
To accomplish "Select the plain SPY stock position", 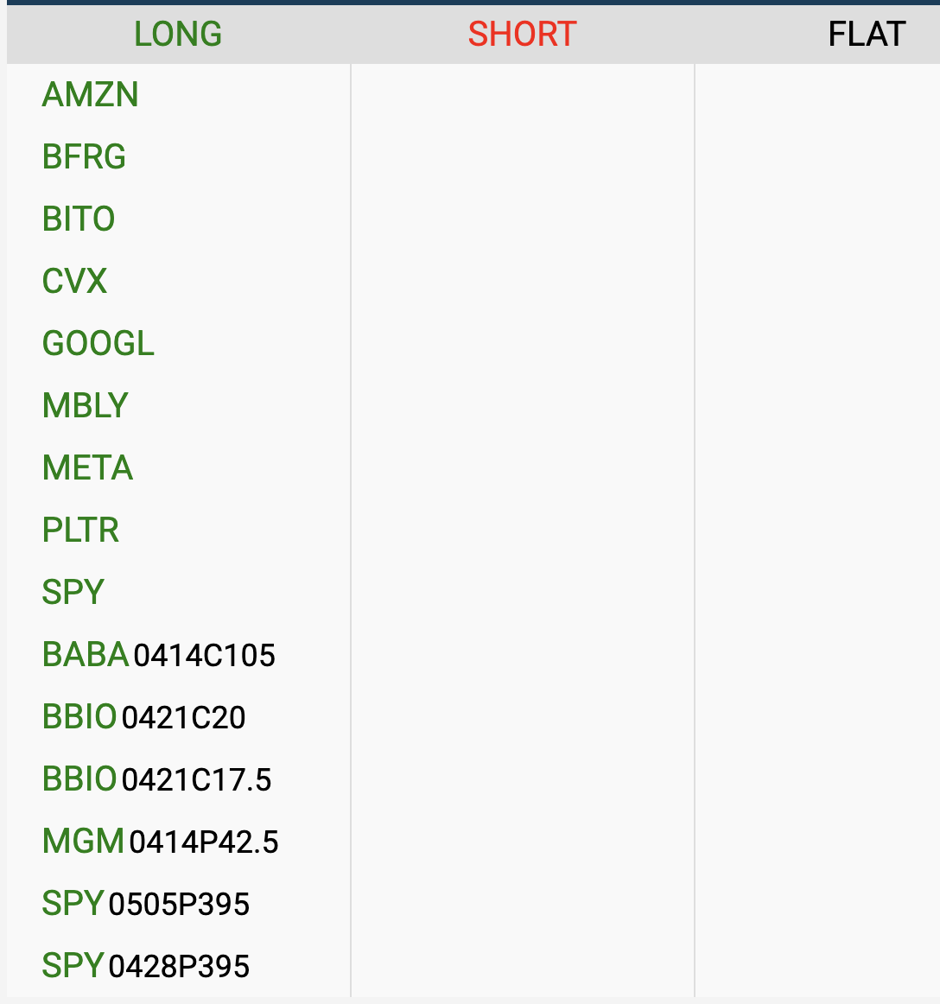I will pyautogui.click(x=73, y=593).
